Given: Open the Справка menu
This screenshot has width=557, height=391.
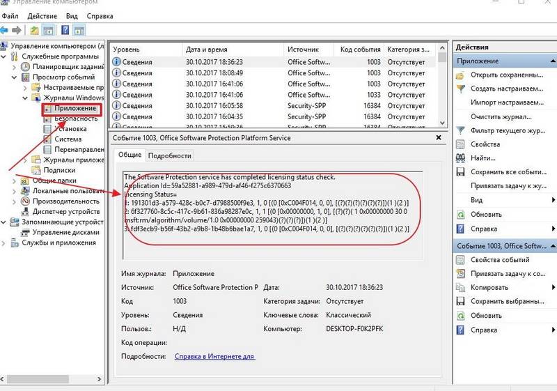Looking at the screenshot, I should [100, 16].
